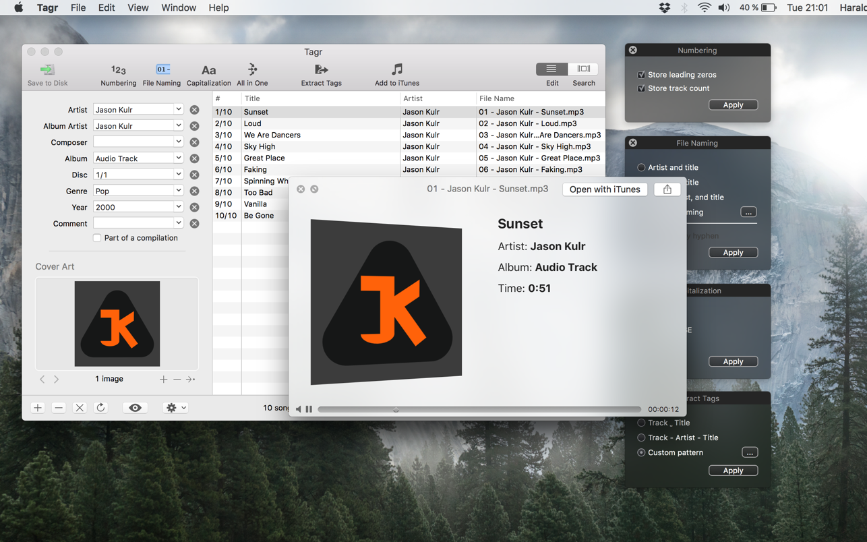Open the Edit menu
867x542 pixels.
coord(107,7)
